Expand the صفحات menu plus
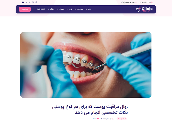Viewport: 172px width, 121px height. pyautogui.click(x=75, y=9)
